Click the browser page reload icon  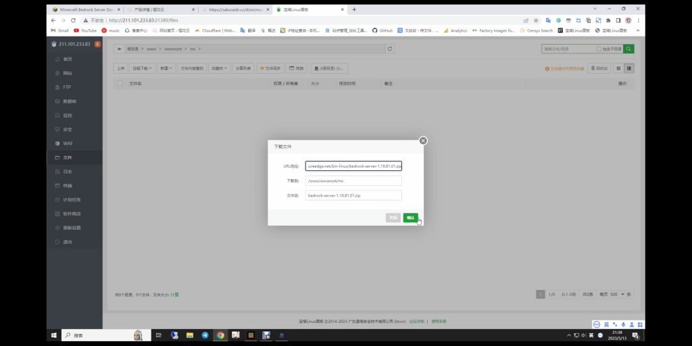73,20
